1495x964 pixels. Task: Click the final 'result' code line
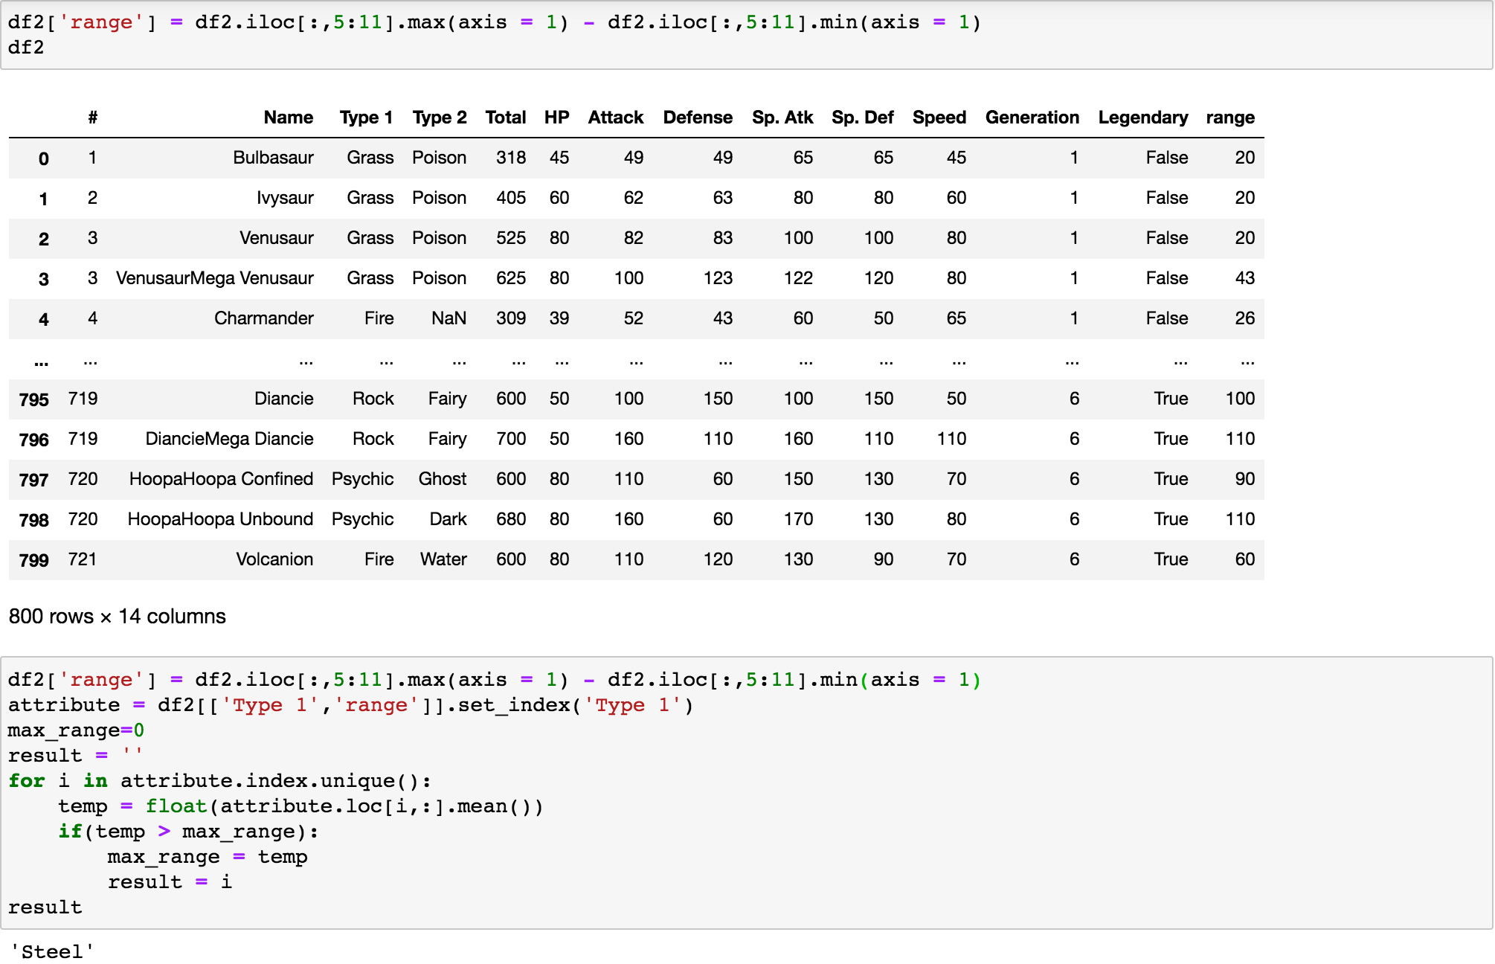tap(45, 907)
